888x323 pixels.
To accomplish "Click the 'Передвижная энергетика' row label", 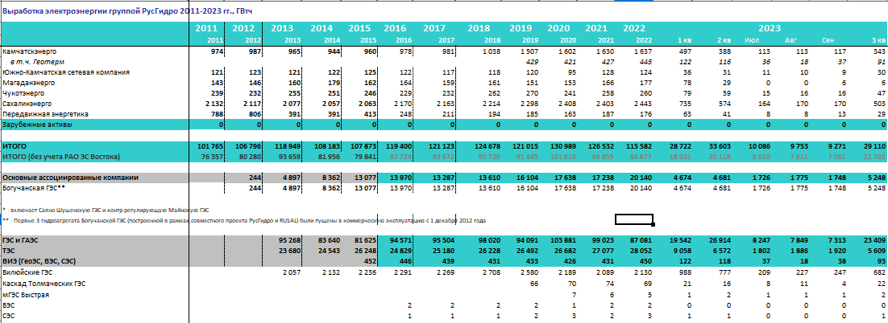I will (x=39, y=115).
